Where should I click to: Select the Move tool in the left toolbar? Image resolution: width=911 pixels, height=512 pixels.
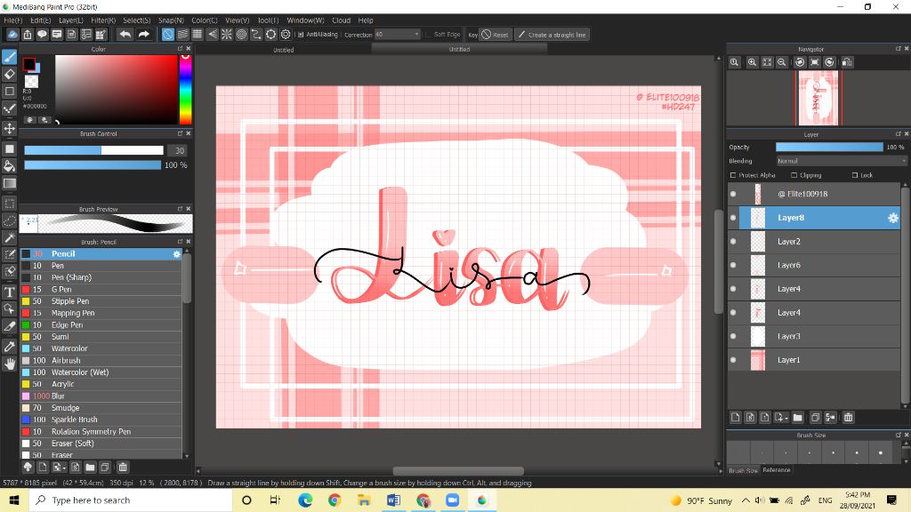coord(9,128)
